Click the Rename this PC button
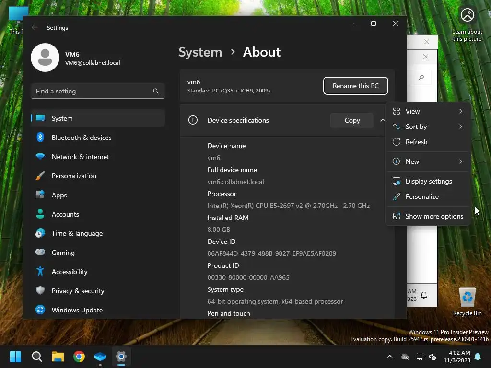Screen dimensions: 491x368 click(355, 86)
